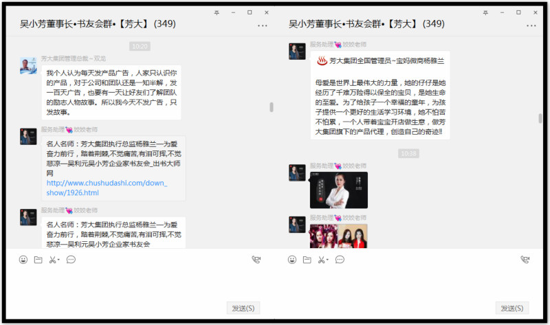Open the woman in black image thumbnail
The image size is (550, 325).
click(x=338, y=190)
